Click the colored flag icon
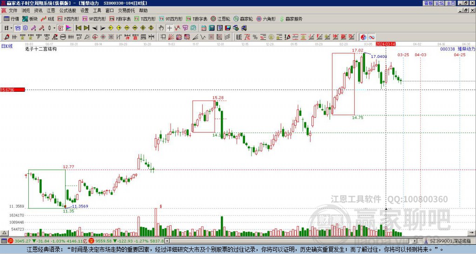Screen dimensions: 476x254 (69, 28)
